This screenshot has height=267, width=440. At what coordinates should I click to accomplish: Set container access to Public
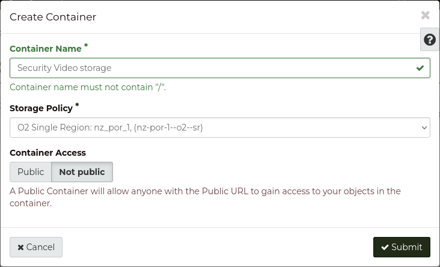point(31,172)
